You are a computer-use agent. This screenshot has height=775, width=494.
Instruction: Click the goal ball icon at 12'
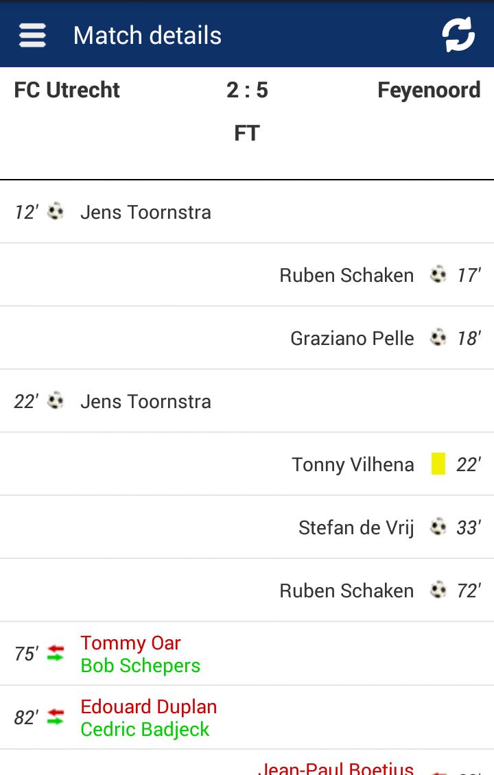tap(56, 212)
